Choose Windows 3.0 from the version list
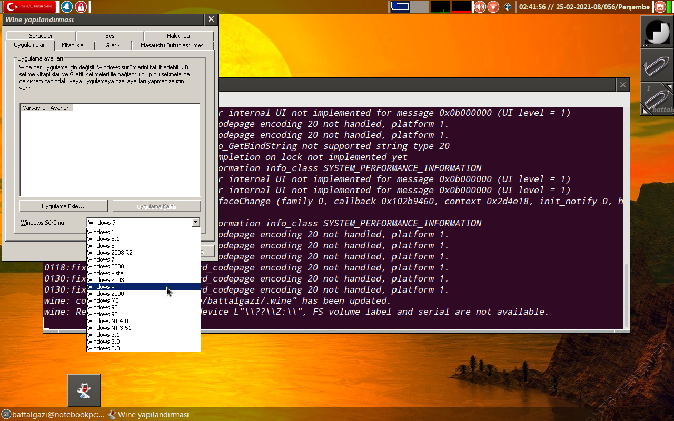 [x=143, y=342]
